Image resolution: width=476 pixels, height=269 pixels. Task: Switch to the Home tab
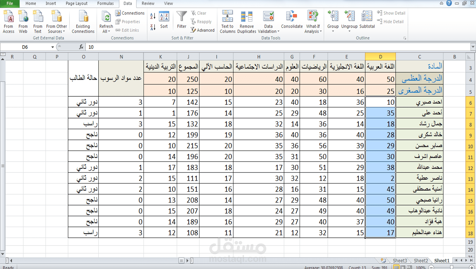(31, 4)
